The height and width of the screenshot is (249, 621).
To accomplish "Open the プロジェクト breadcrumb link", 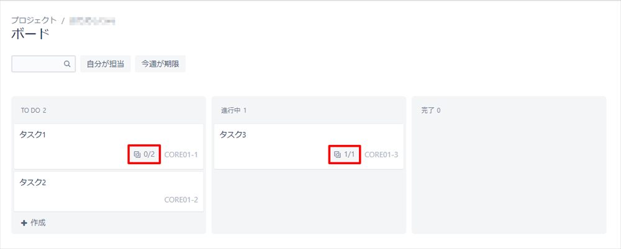I will (x=34, y=20).
